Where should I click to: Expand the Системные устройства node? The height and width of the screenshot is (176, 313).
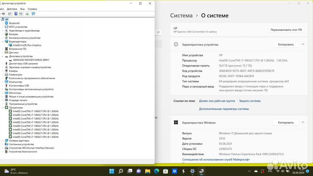tap(3, 144)
